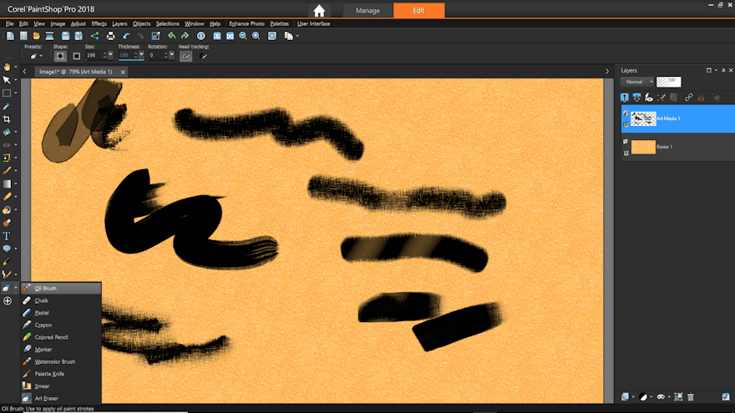This screenshot has width=735, height=413.
Task: Toggle visibility of Art Media 1 layer
Action: click(626, 112)
